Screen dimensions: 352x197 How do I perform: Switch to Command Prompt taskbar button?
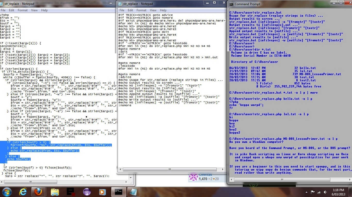(118, 192)
